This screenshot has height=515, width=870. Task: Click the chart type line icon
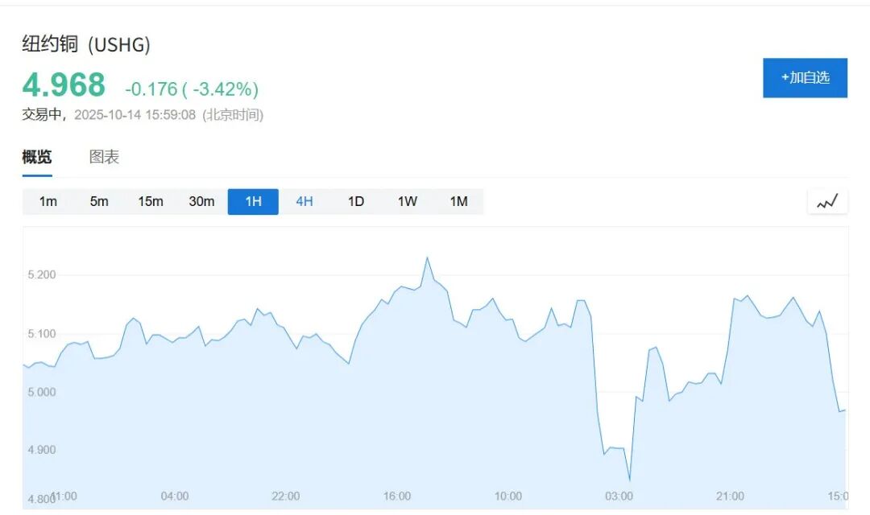[x=827, y=202]
